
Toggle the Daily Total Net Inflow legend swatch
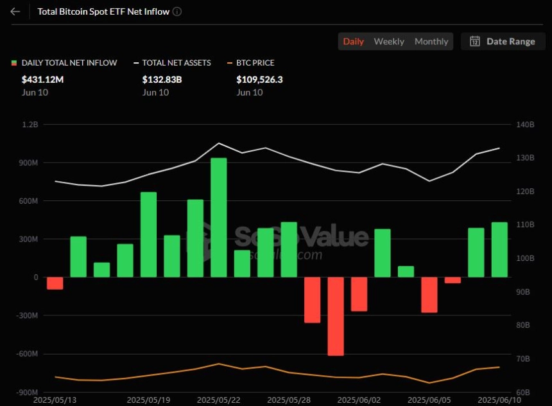pos(14,63)
